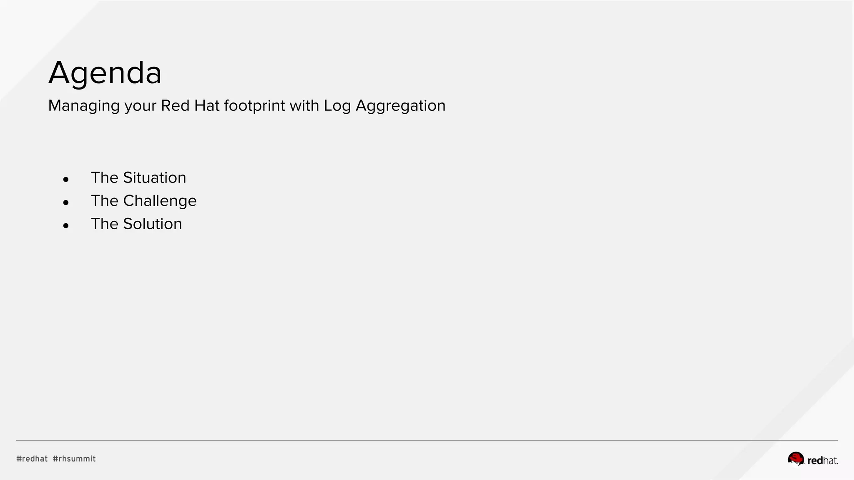Select the Agenda slide title
Image resolution: width=854 pixels, height=480 pixels.
(x=105, y=73)
